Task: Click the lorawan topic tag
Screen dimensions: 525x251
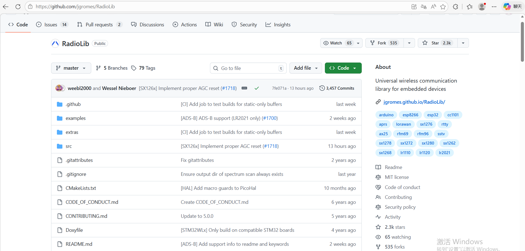Action: 404,124
